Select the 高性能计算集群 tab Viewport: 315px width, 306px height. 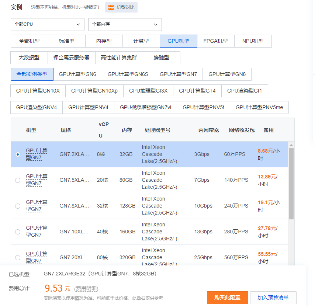click(x=119, y=58)
